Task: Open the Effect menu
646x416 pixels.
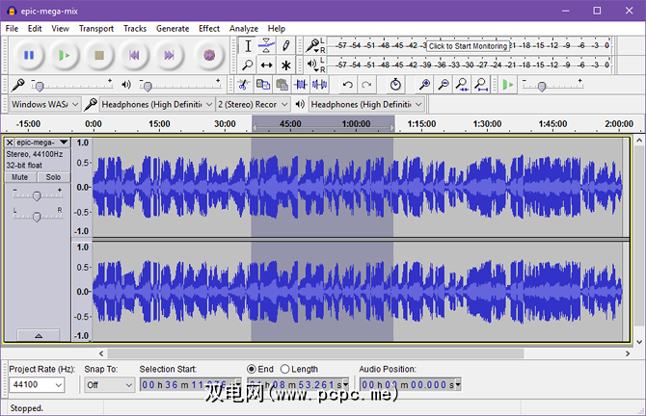Action: [x=209, y=29]
